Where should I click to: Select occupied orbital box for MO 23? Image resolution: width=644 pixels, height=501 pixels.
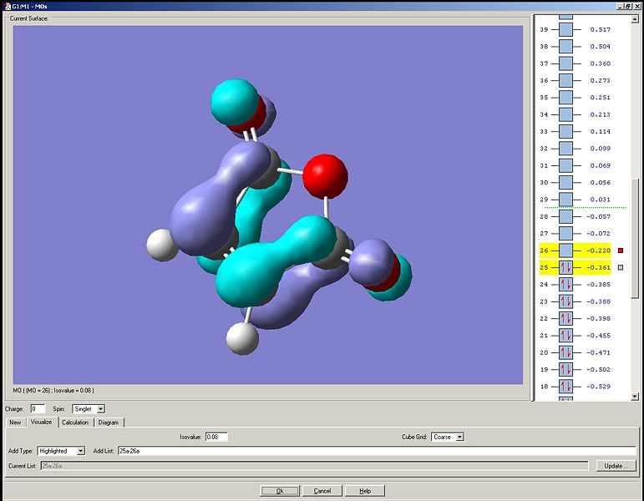(x=565, y=301)
